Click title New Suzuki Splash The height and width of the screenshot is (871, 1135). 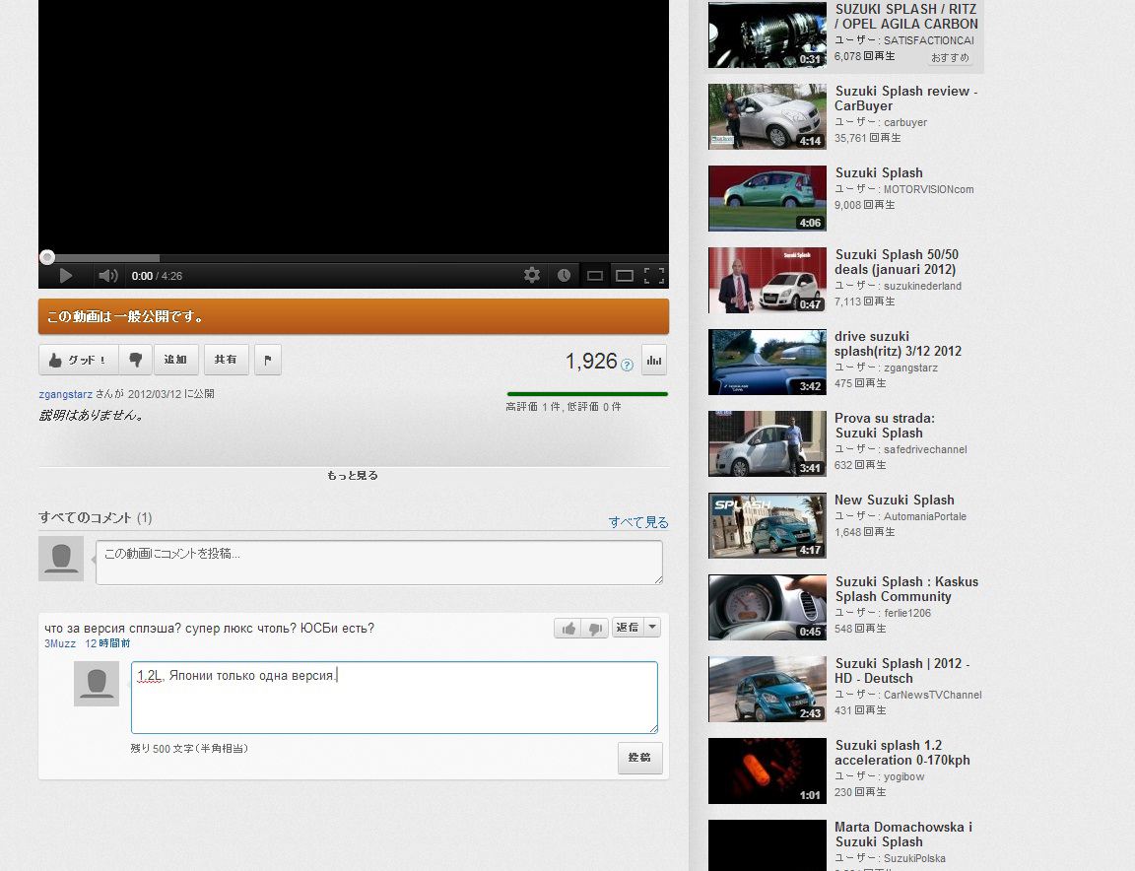pyautogui.click(x=894, y=501)
